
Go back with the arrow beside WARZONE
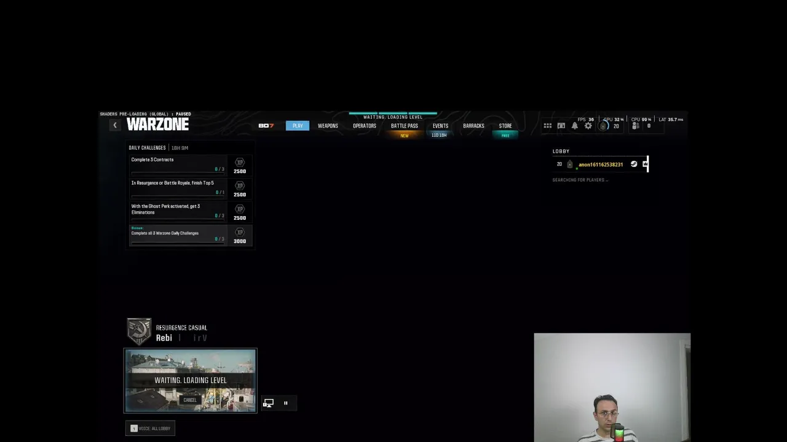[114, 125]
